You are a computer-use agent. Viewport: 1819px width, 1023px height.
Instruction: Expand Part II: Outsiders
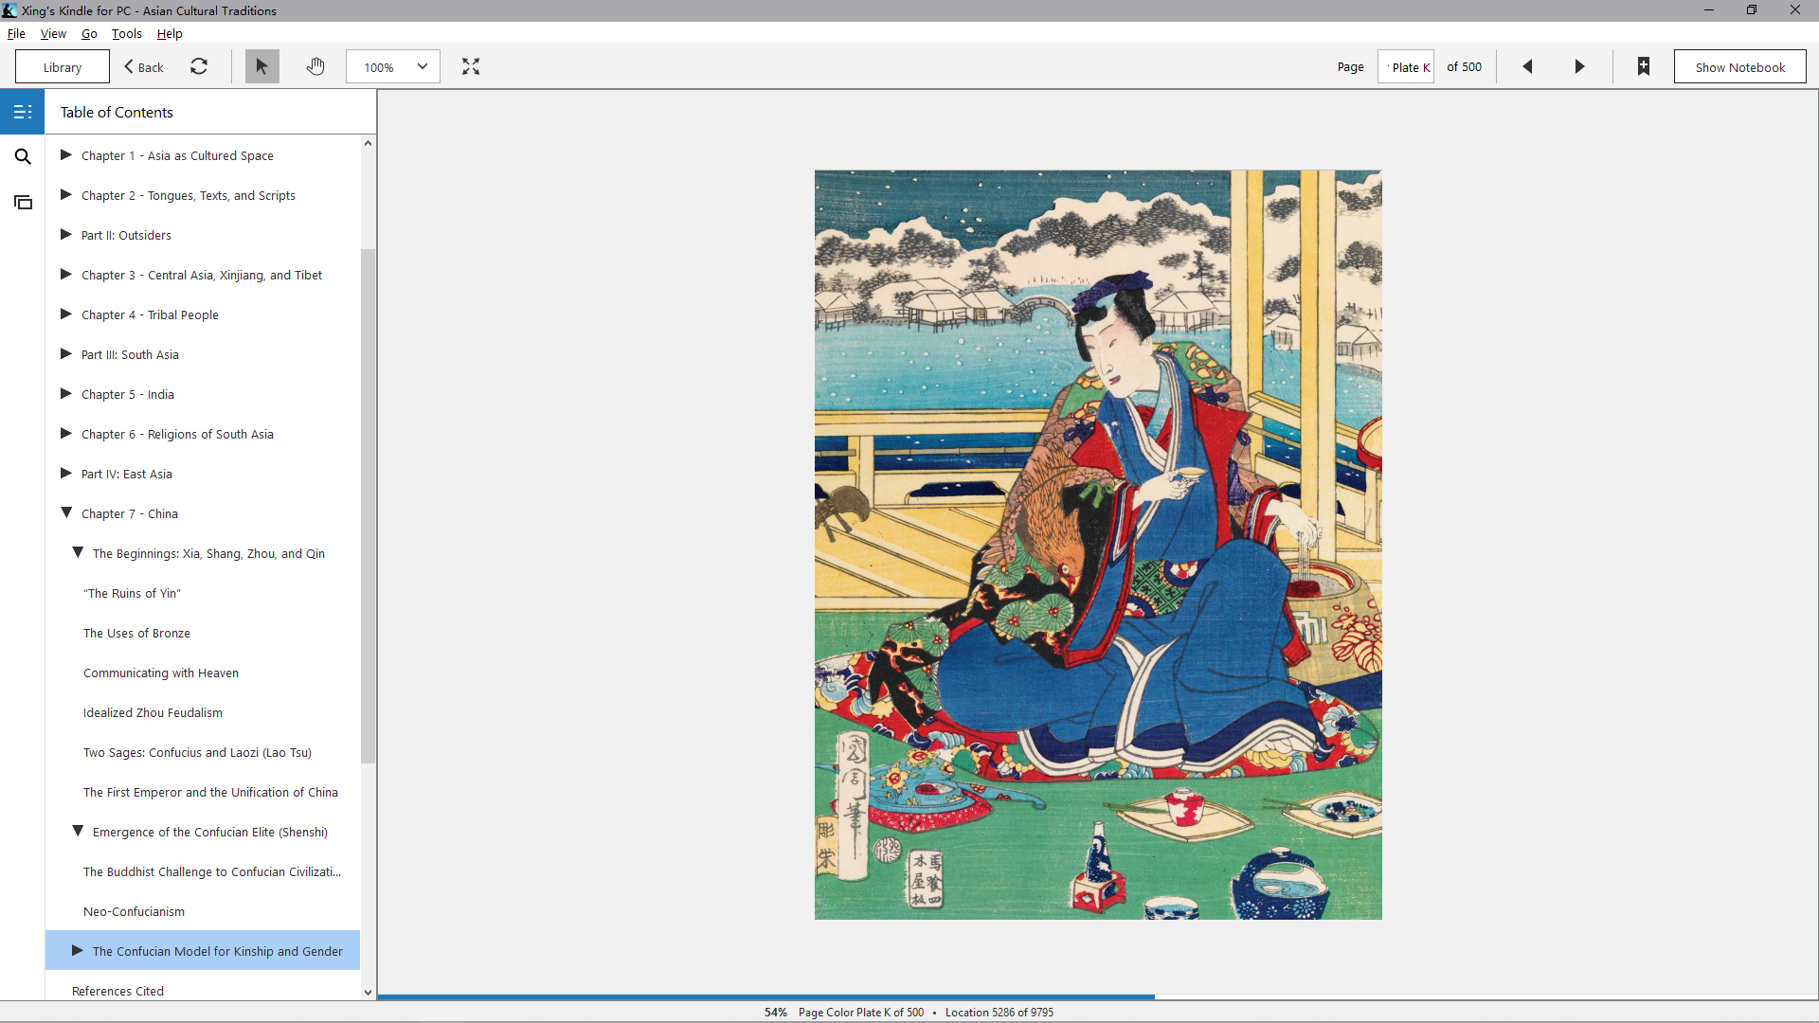click(66, 234)
